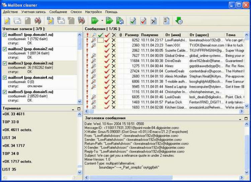
Task: Uncheck the mailbox5 account checkbox
Action: [5, 92]
